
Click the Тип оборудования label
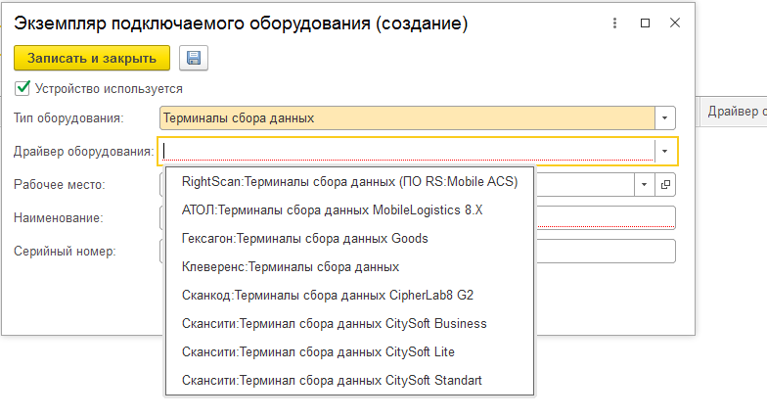[x=68, y=117]
